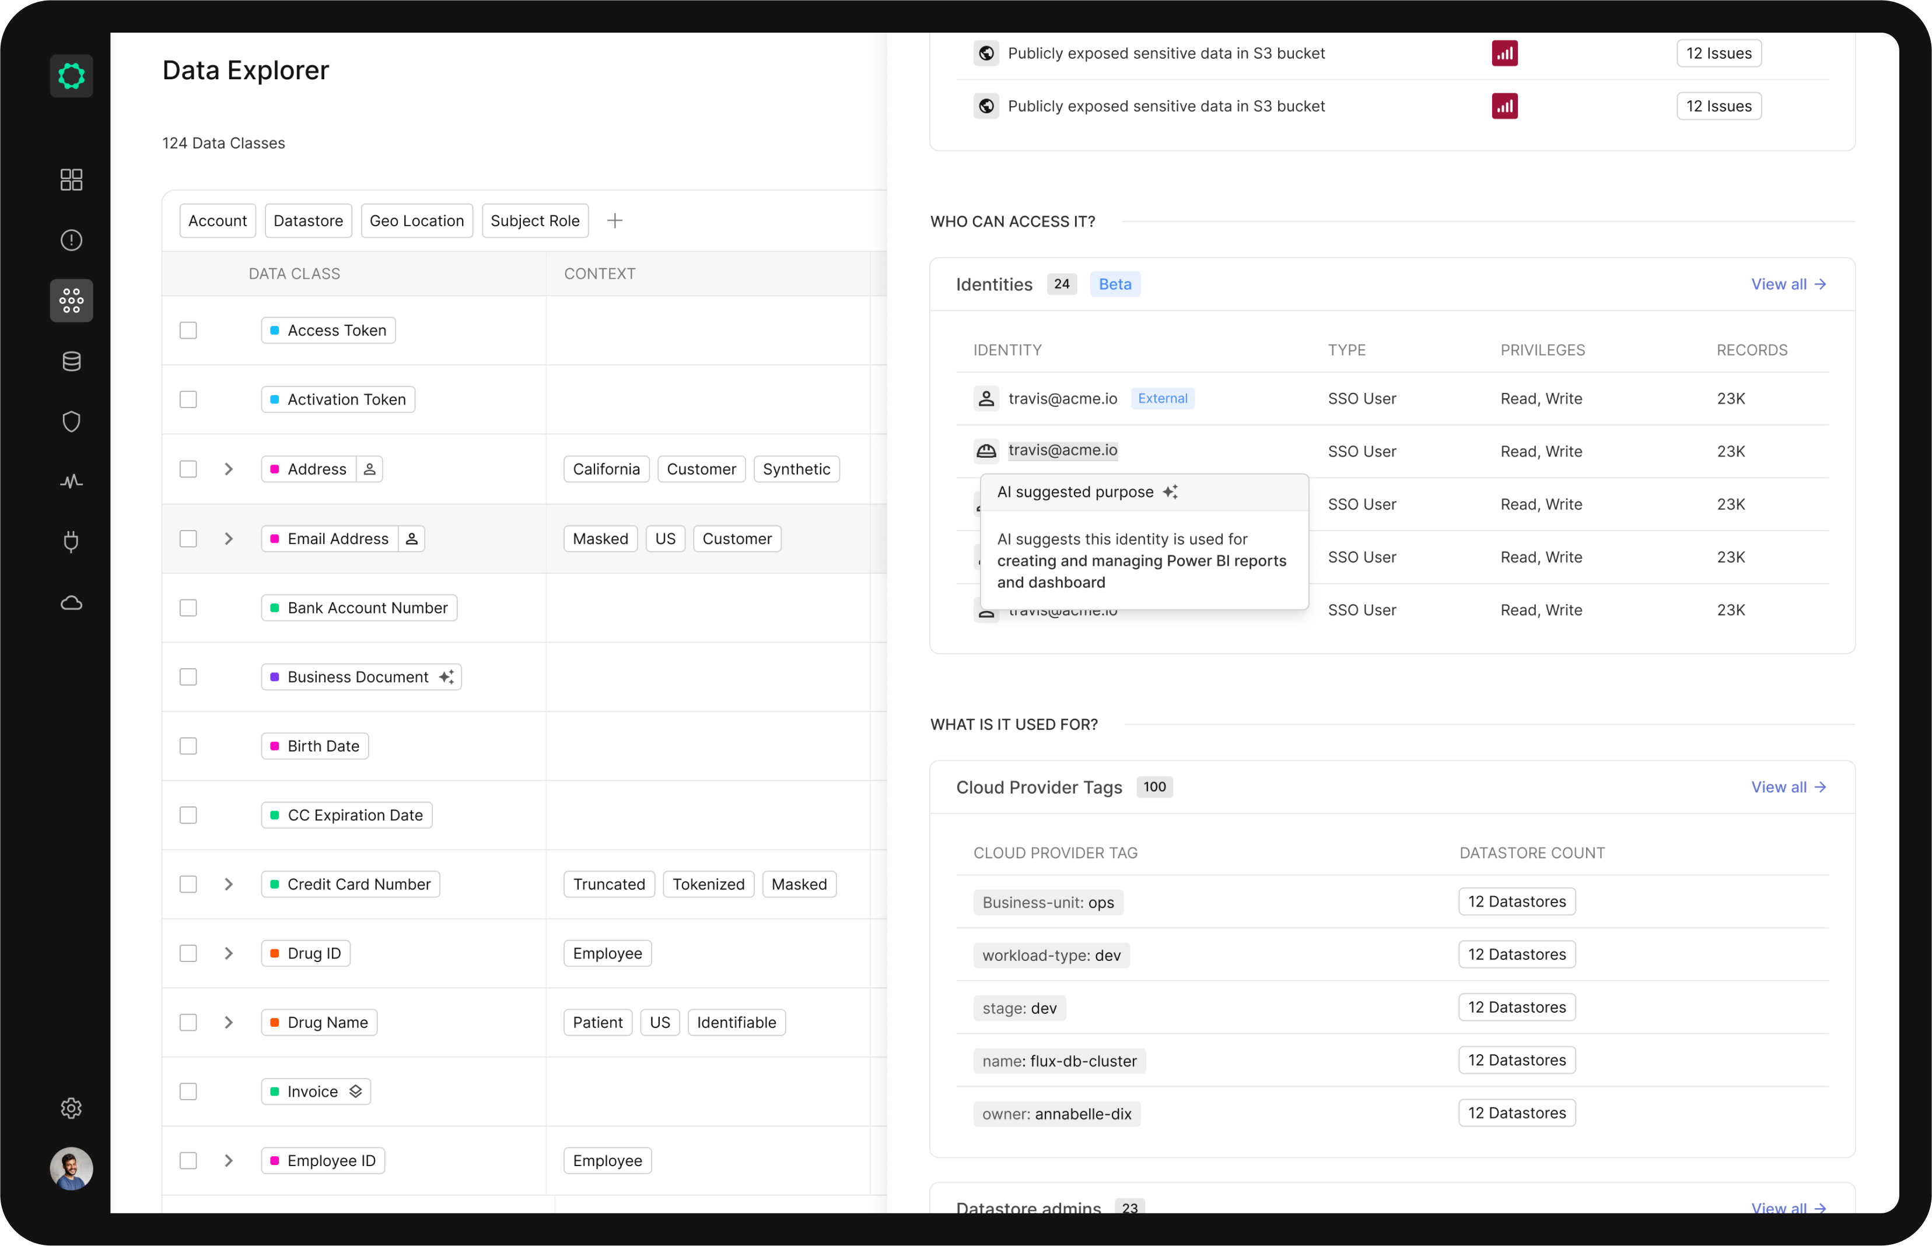Click the user avatar photo in sidebar
The height and width of the screenshot is (1246, 1932).
pyautogui.click(x=71, y=1168)
